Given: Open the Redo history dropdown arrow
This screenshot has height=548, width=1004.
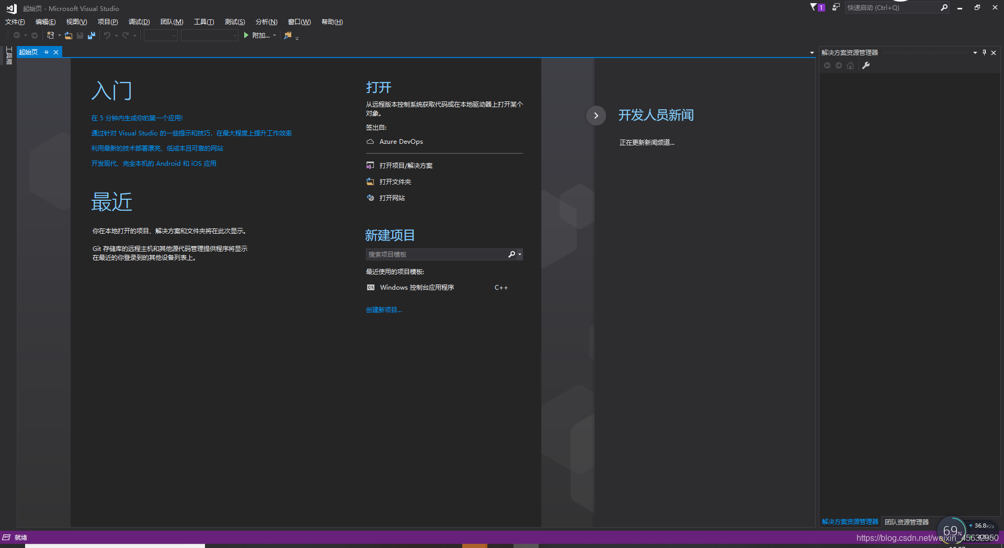Looking at the screenshot, I should click(x=134, y=36).
